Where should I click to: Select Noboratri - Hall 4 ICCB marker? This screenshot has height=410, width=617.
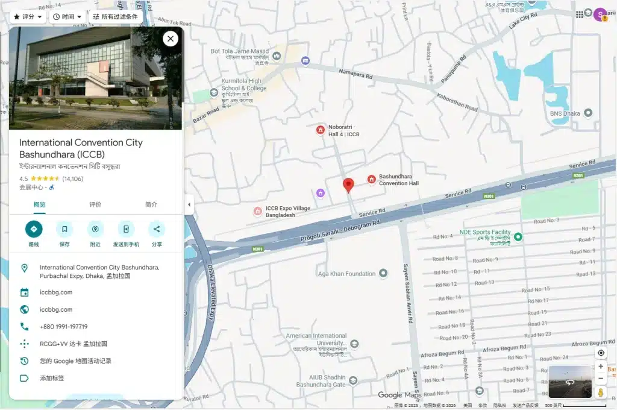[321, 130]
